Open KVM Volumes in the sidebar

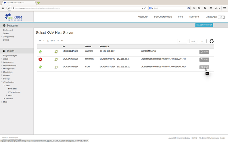coord(14,92)
